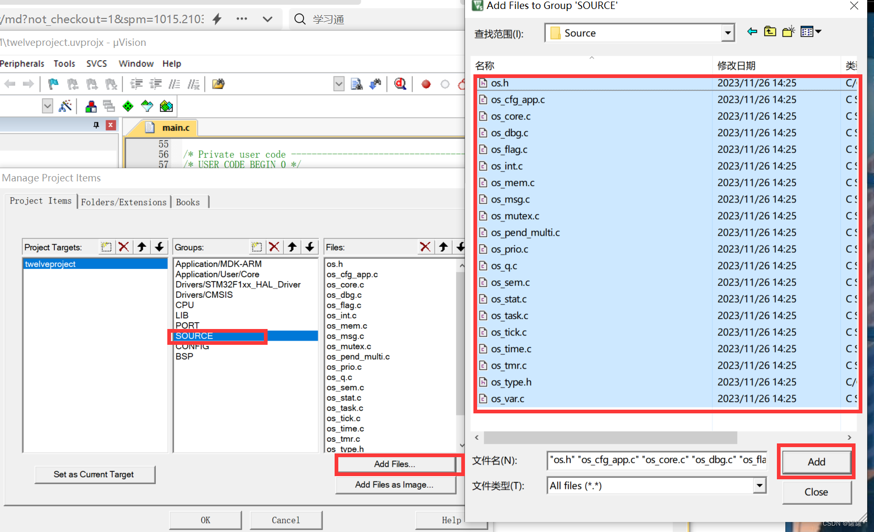Click Cancel in Manage Project Items
874x532 pixels.
tap(286, 520)
